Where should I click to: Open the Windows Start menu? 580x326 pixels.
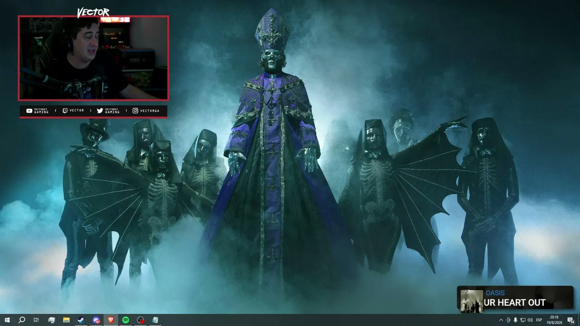pyautogui.click(x=7, y=320)
